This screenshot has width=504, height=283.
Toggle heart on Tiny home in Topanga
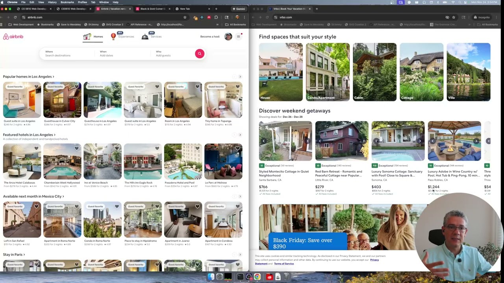237,86
